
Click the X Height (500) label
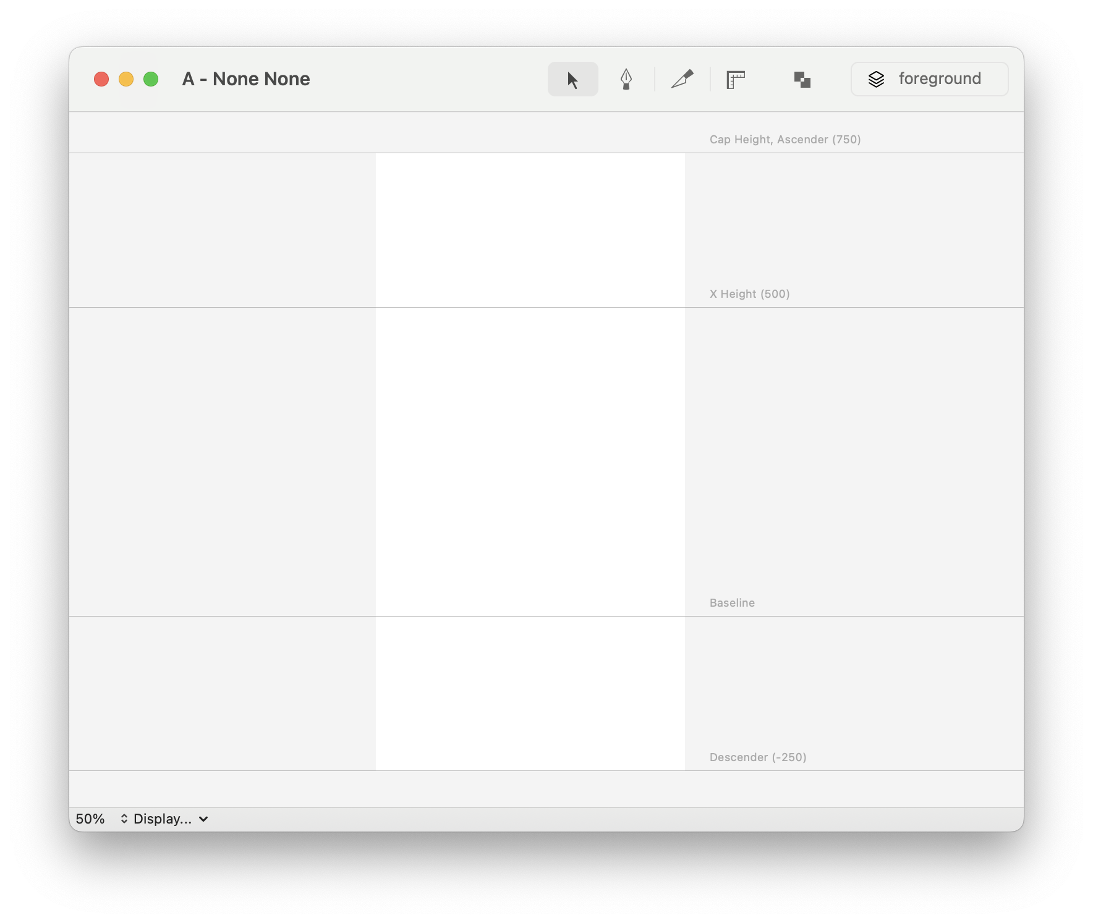[x=750, y=294]
